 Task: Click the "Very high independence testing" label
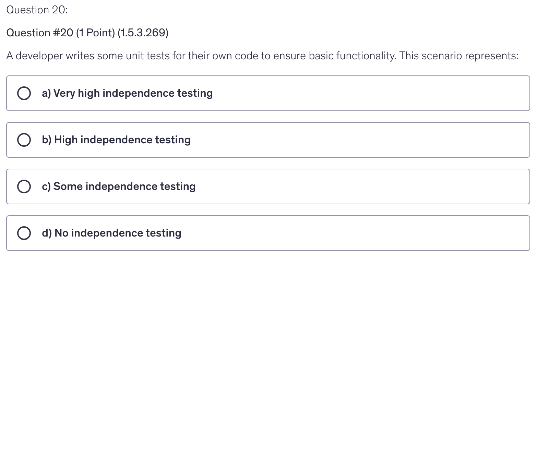point(133,93)
